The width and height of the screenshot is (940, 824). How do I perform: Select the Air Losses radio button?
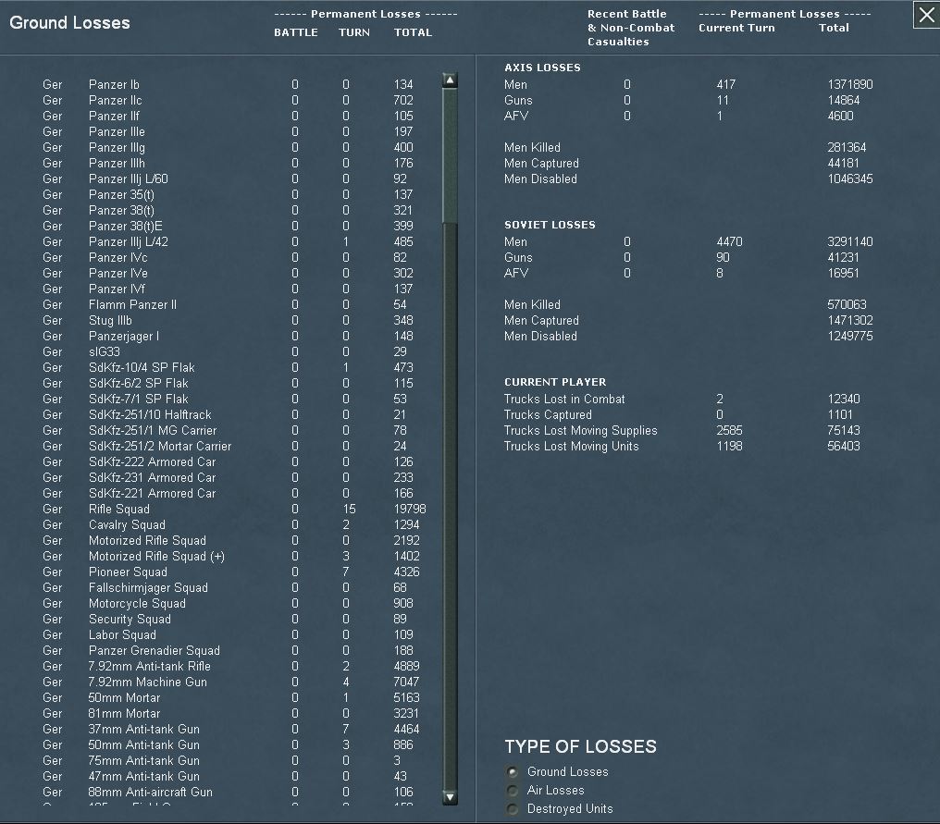[512, 791]
